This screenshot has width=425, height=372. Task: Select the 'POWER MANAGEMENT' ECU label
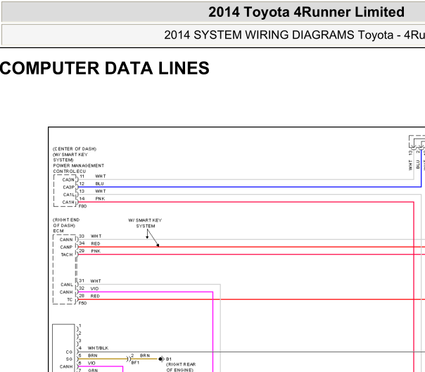pyautogui.click(x=79, y=165)
